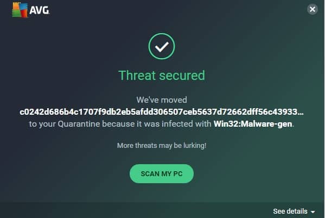Viewport: 325px width, 218px height.
Task: Start a scan with SCAN MY PC
Action: 162,173
